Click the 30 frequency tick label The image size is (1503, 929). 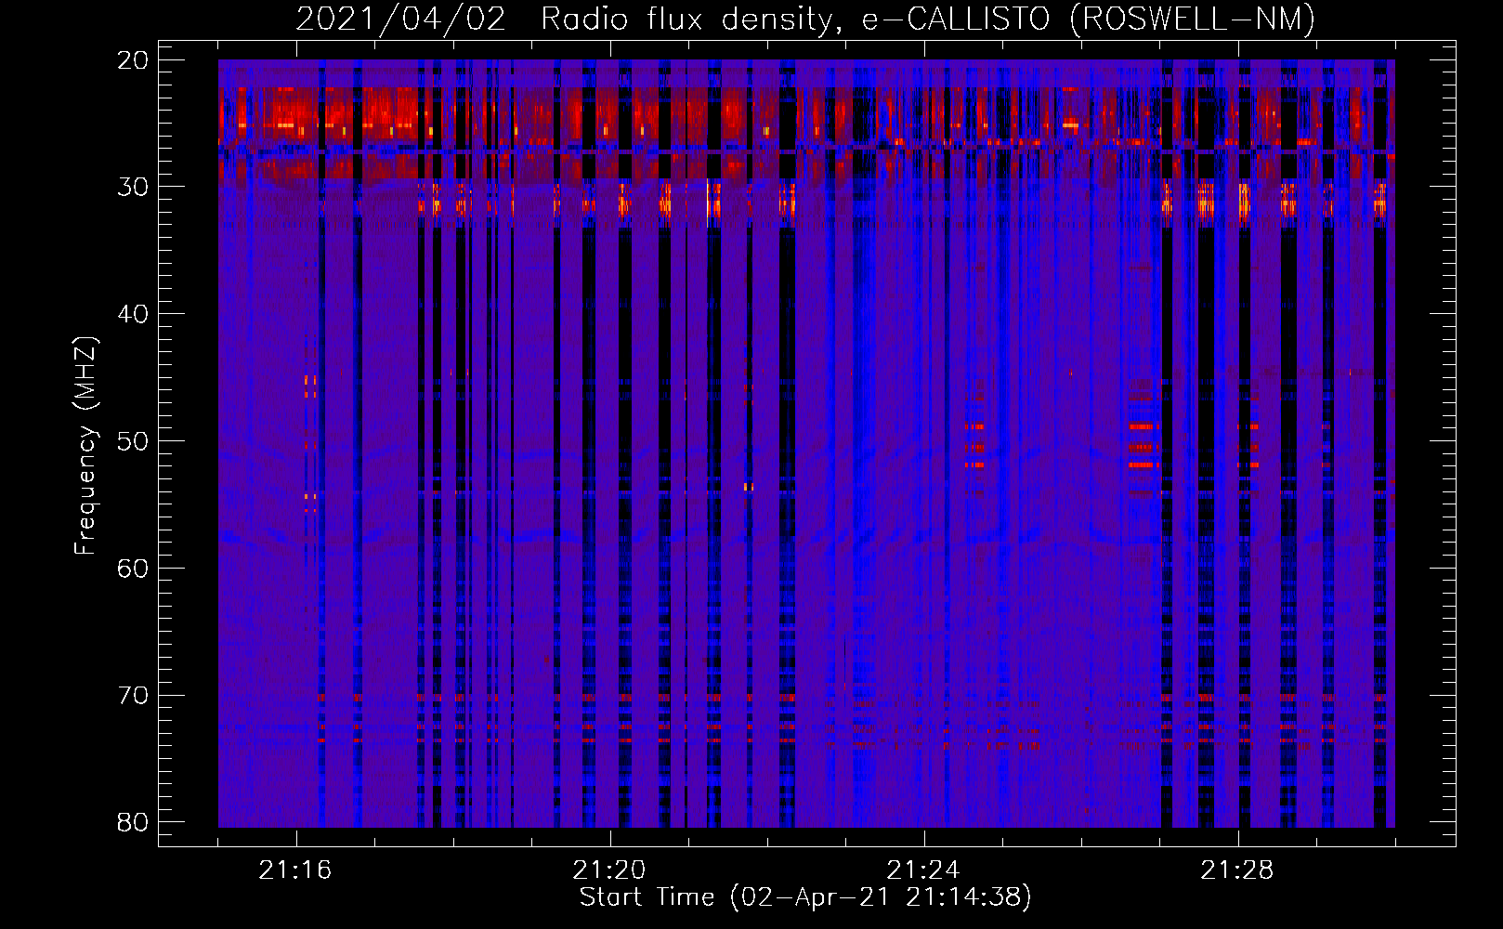[x=134, y=187]
